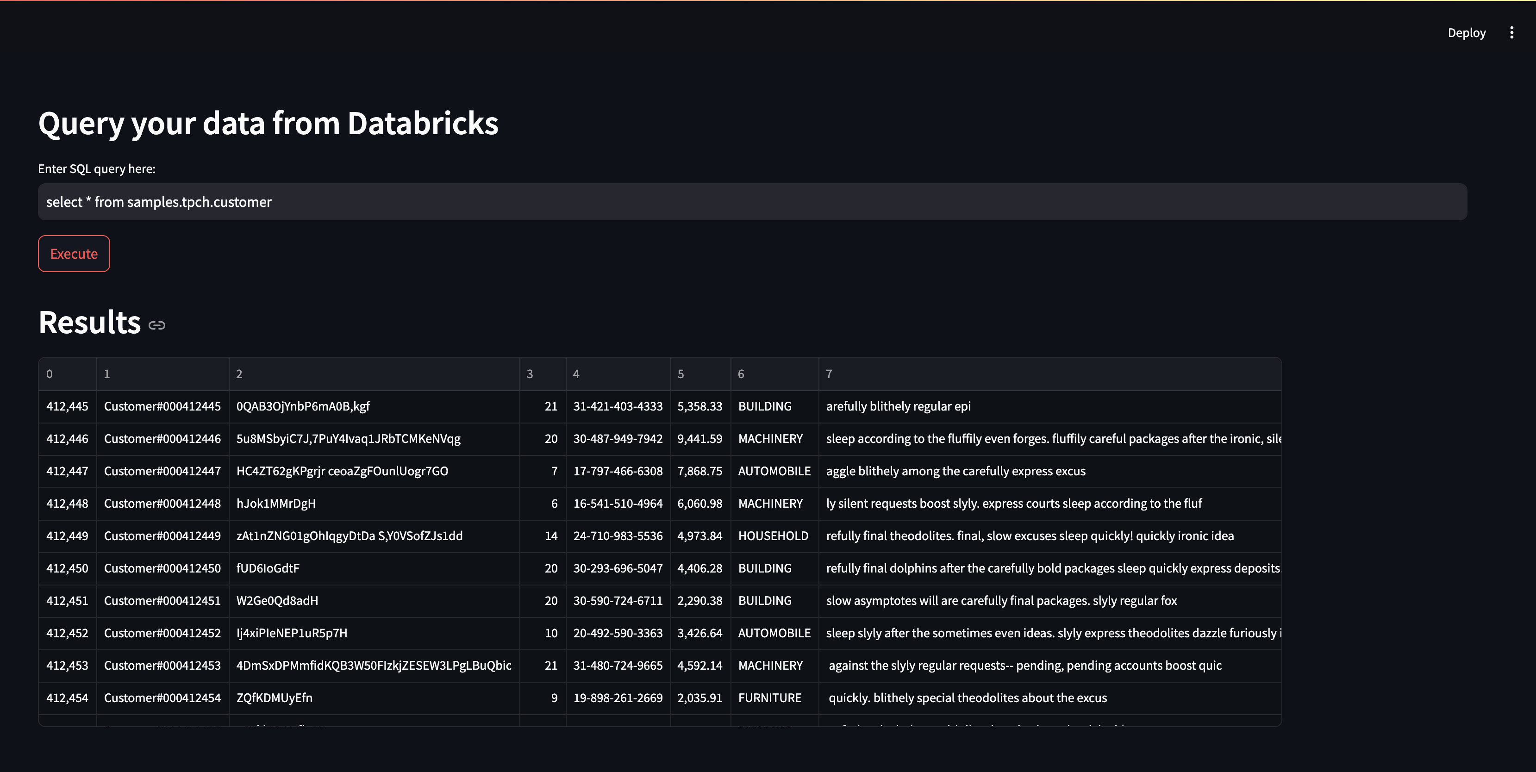Select column header 1

coord(163,374)
